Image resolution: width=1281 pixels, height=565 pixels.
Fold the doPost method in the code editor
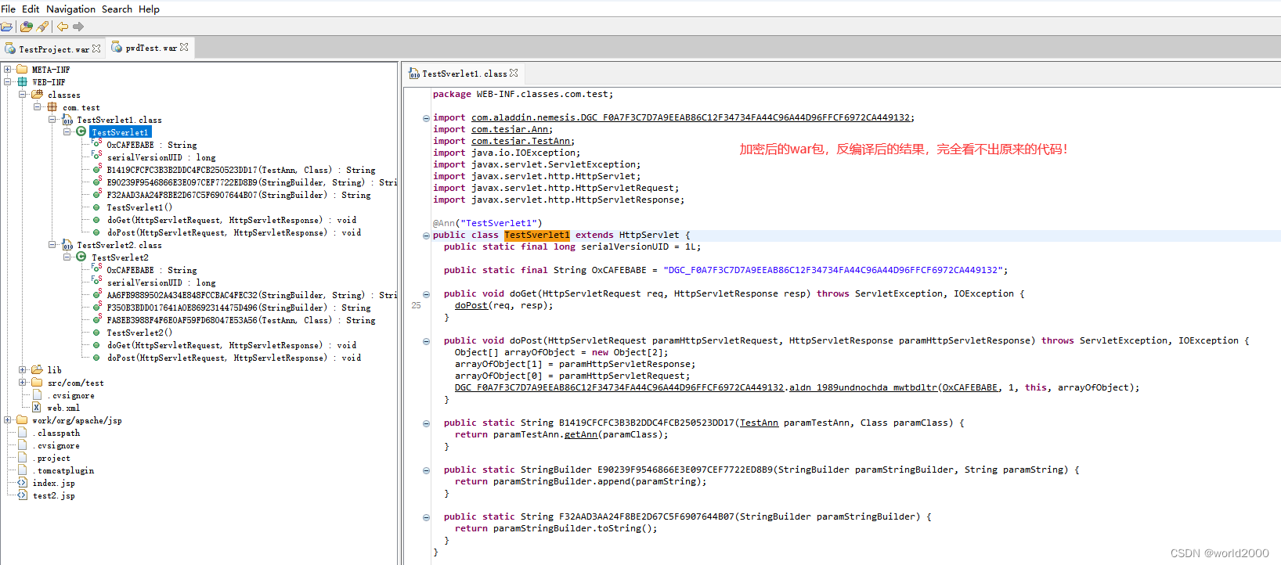pos(426,341)
